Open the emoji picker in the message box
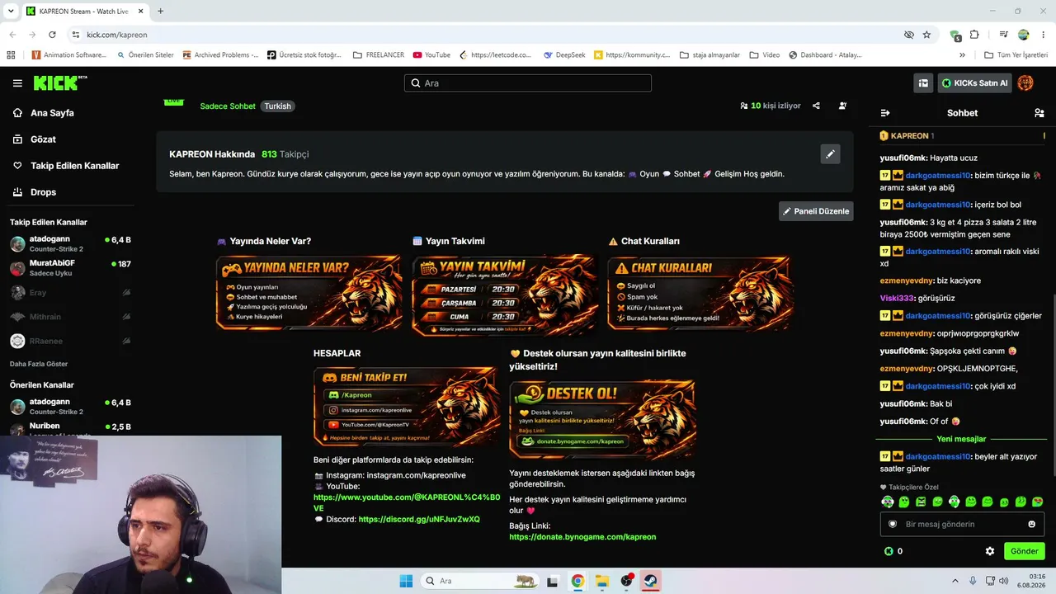Screen dimensions: 1056x594 tap(1031, 524)
